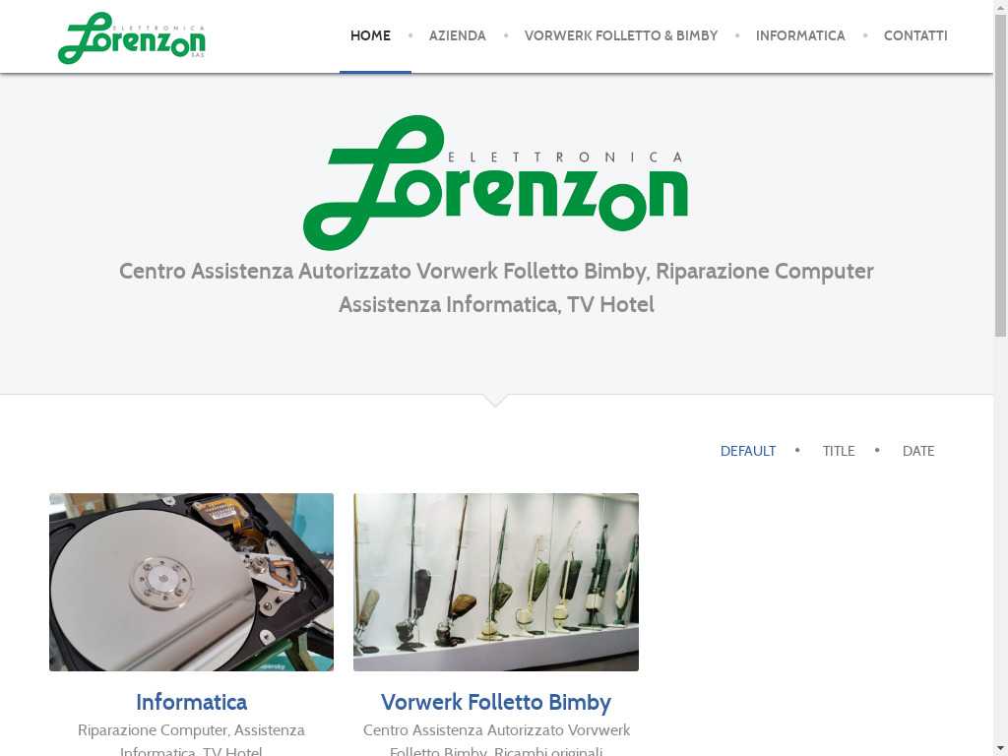This screenshot has height=756, width=1008.
Task: Open the HOME menu item
Action: pyautogui.click(x=370, y=36)
